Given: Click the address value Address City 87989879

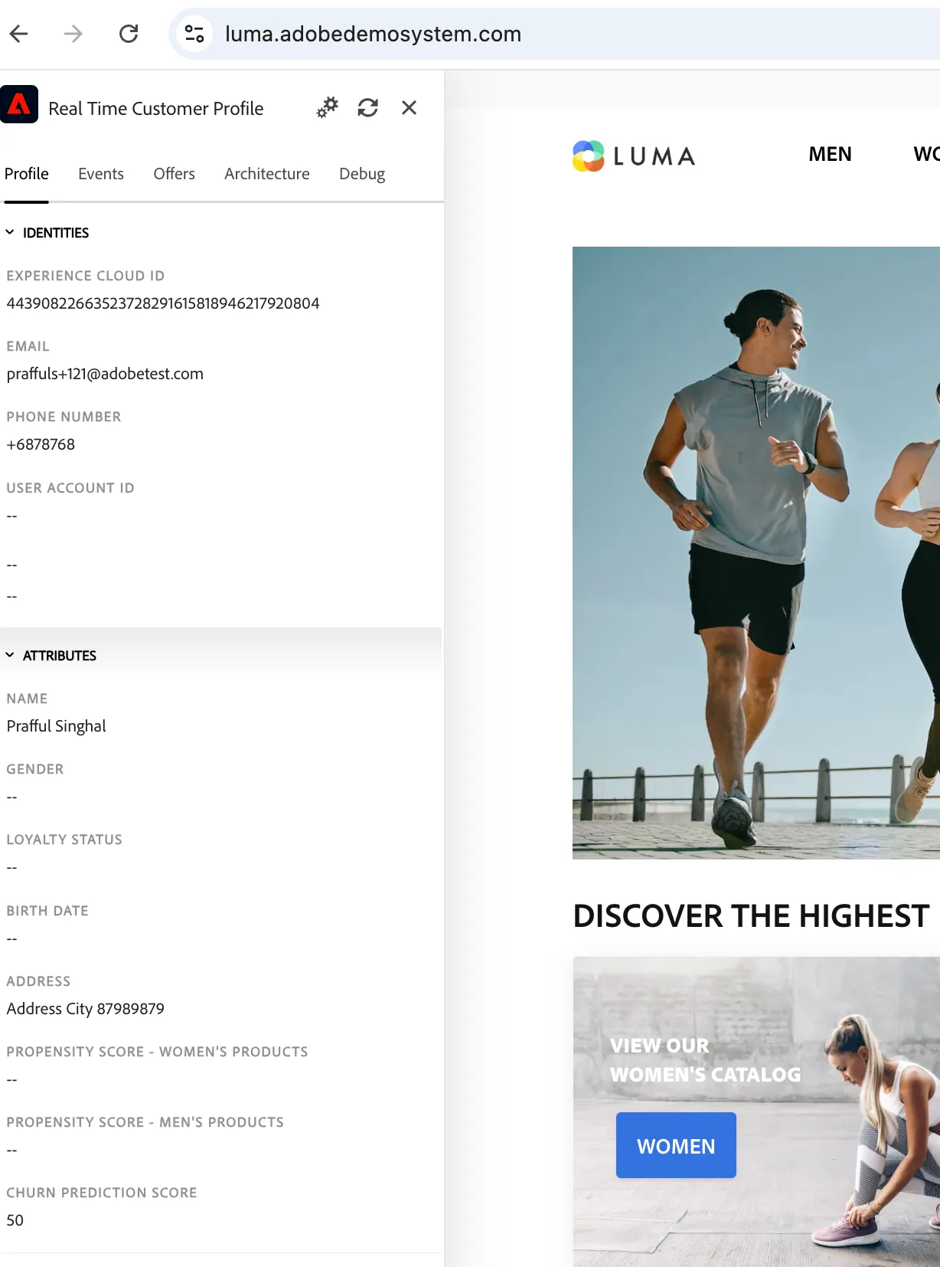Looking at the screenshot, I should point(86,1009).
